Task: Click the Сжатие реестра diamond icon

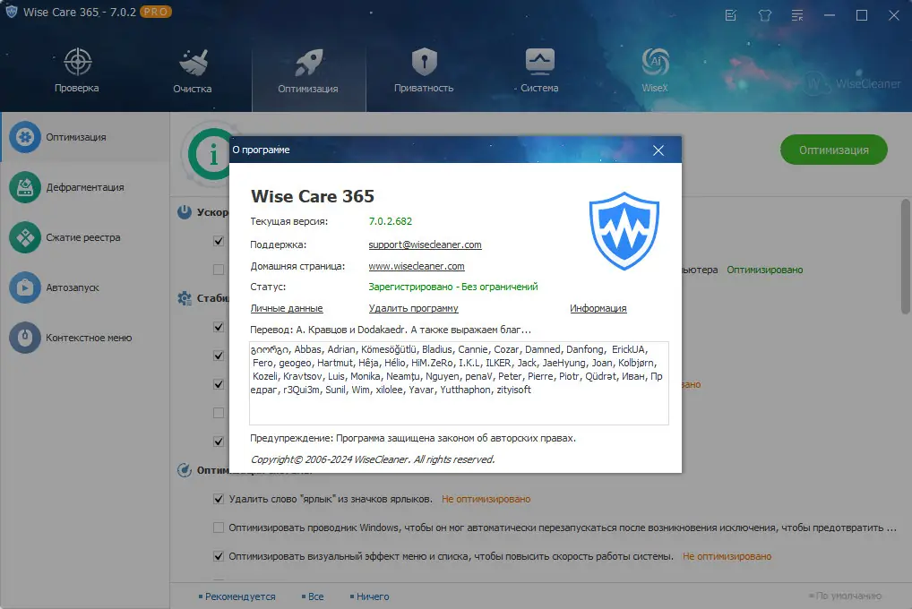Action: pyautogui.click(x=25, y=237)
